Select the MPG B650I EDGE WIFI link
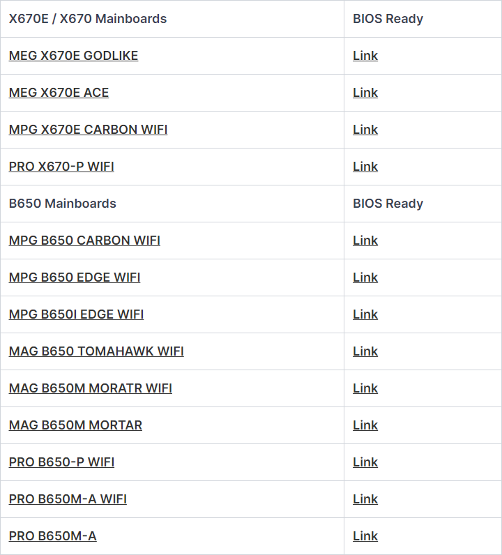Image resolution: width=502 pixels, height=555 pixels. pos(76,314)
